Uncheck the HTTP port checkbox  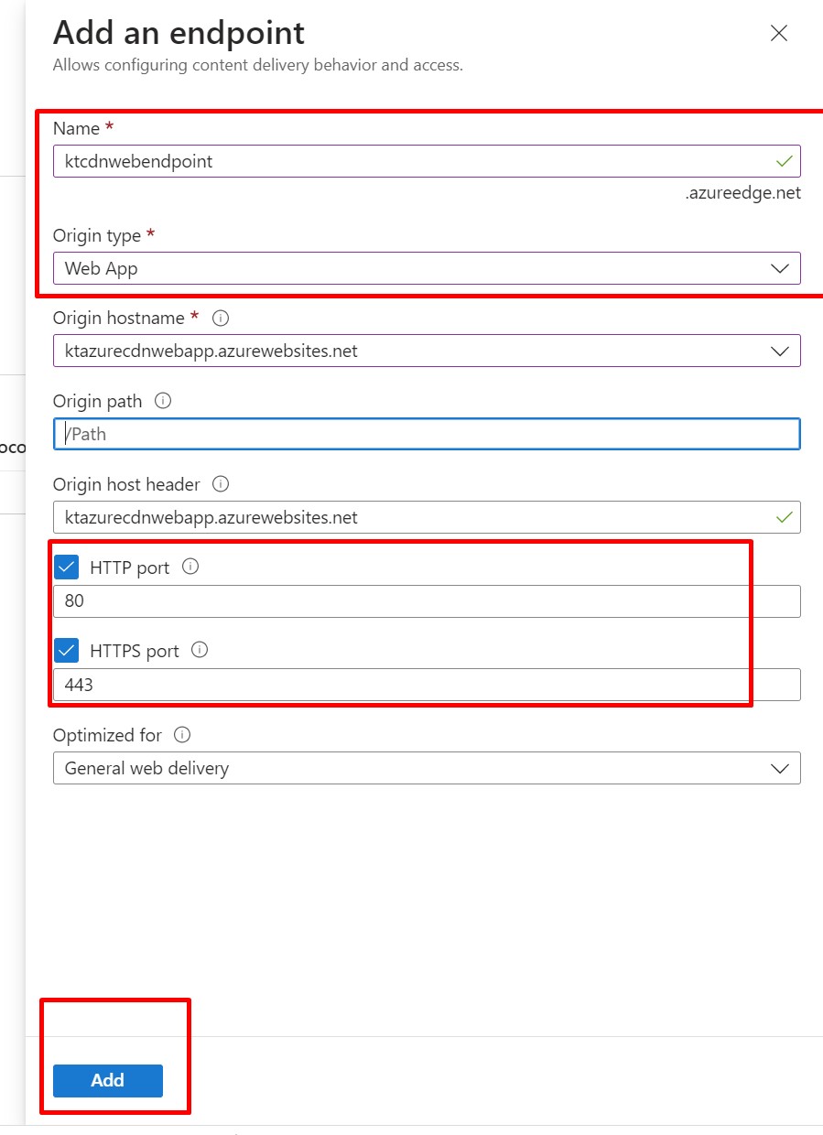[67, 567]
